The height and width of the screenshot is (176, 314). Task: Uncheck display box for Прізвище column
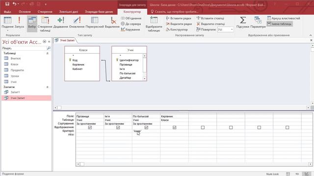tap(90, 127)
